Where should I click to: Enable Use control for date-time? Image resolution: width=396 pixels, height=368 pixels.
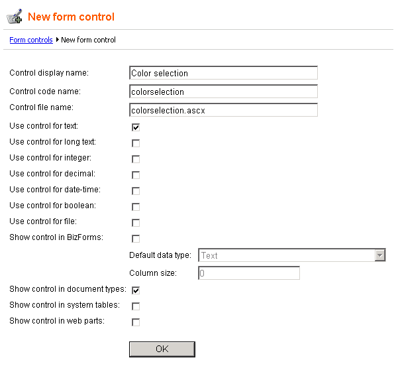136,191
